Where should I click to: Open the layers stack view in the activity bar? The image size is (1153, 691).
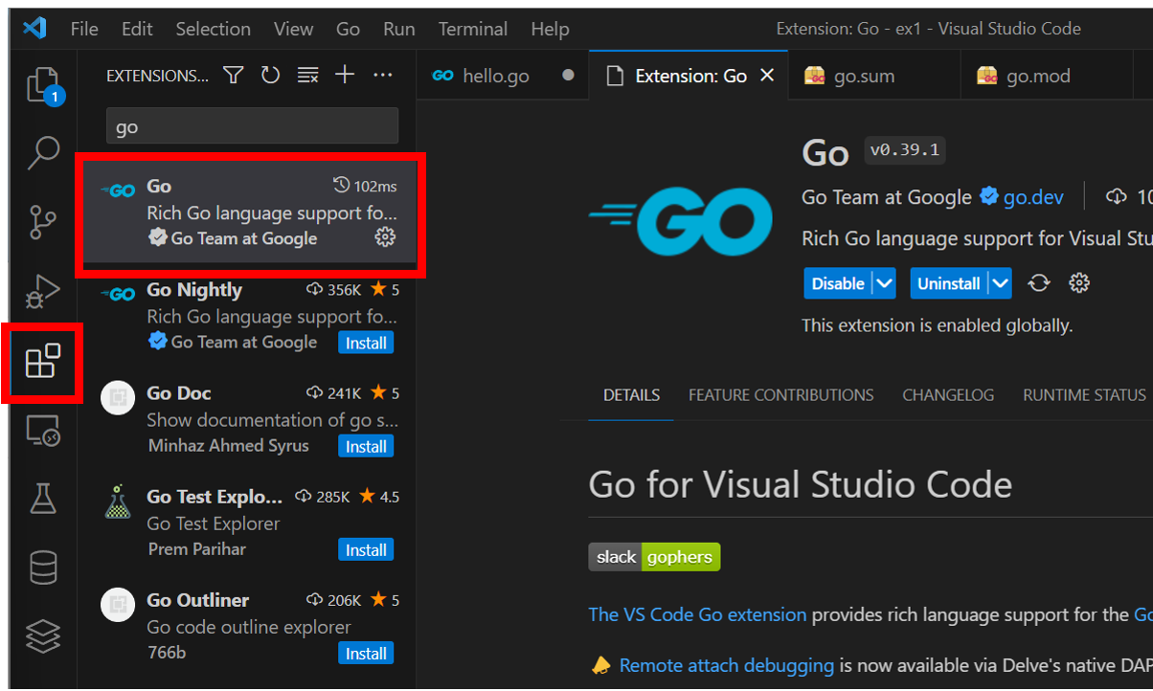[43, 635]
